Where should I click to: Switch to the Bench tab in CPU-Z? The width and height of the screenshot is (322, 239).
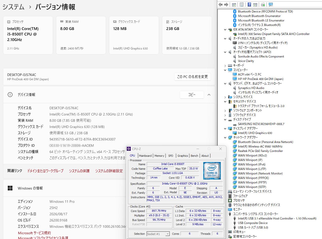tap(194, 156)
